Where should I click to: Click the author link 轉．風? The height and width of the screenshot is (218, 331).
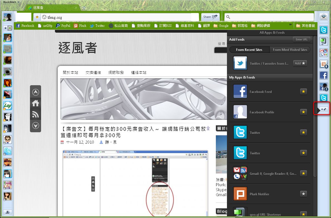point(111,142)
